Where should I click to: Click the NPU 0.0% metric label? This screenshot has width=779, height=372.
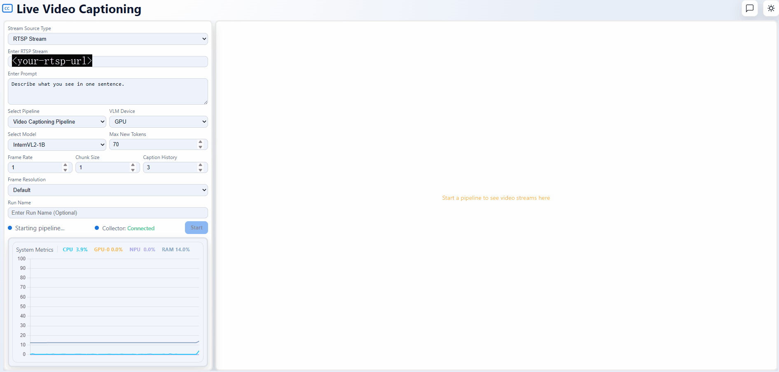pos(142,250)
